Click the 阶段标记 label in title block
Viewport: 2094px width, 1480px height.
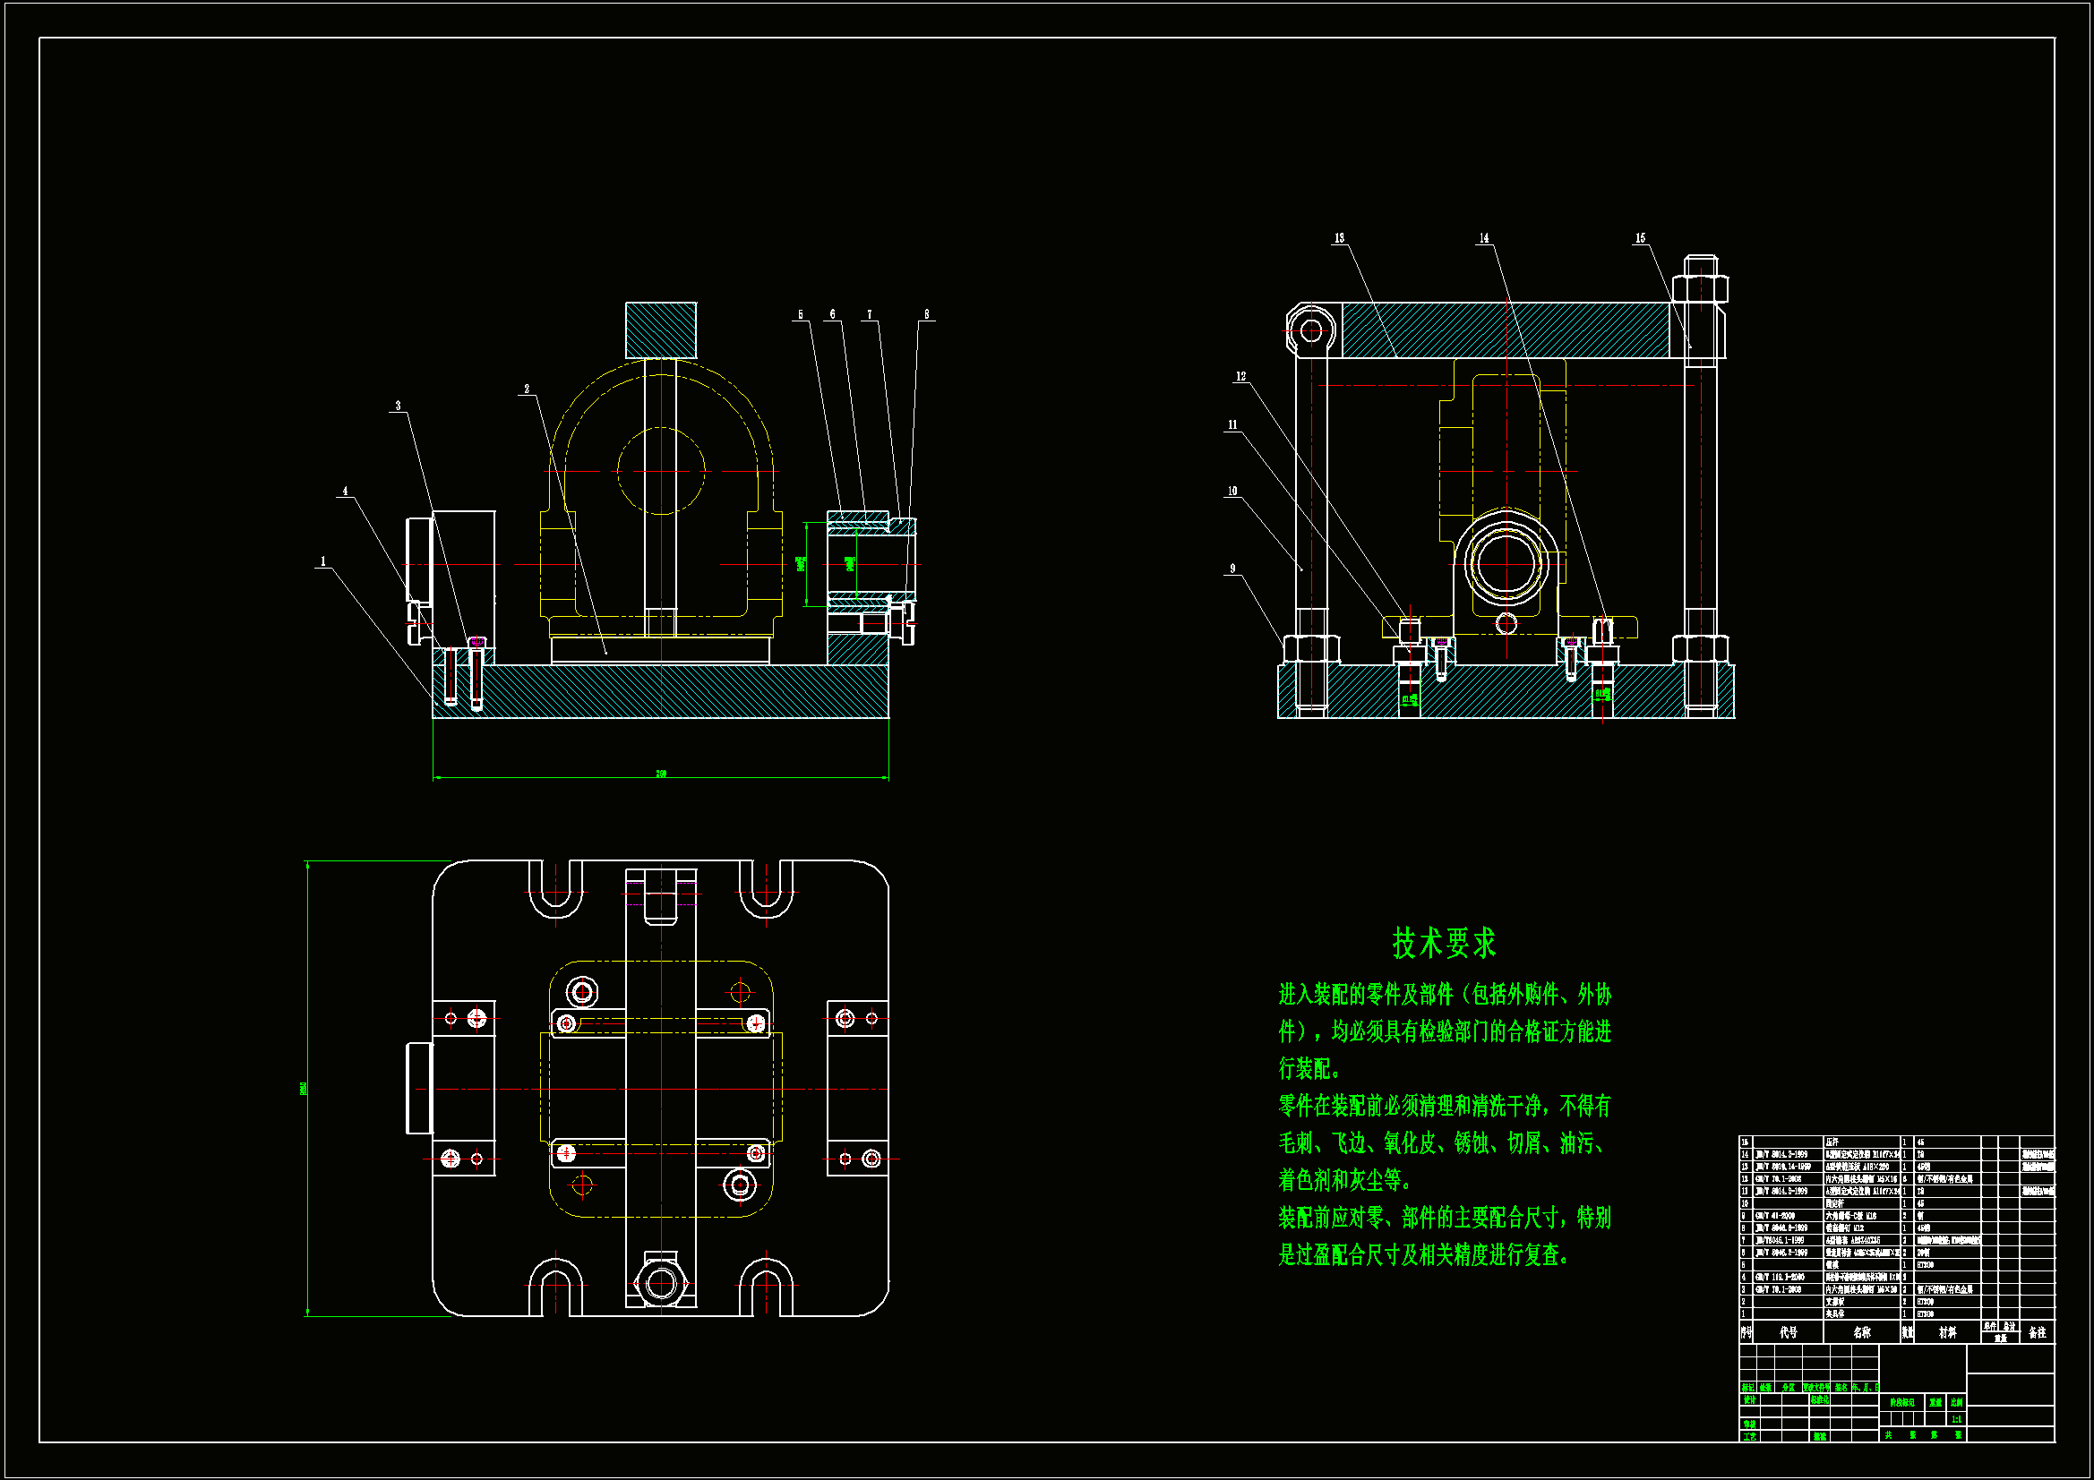click(1903, 1403)
